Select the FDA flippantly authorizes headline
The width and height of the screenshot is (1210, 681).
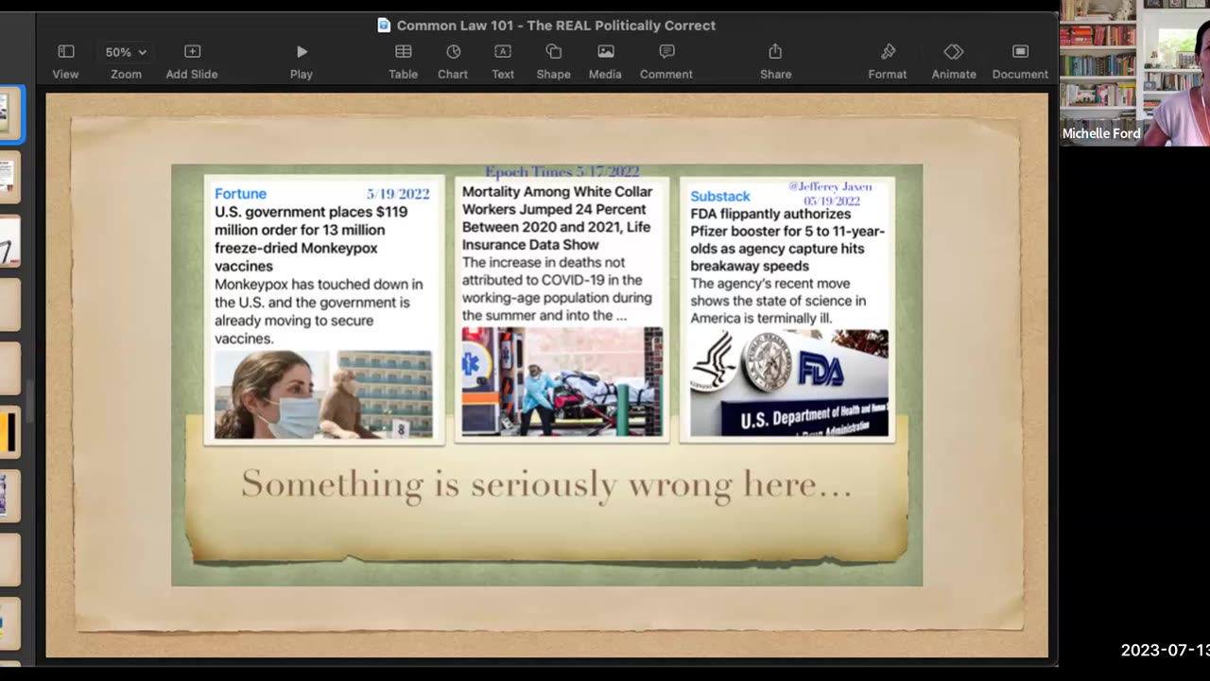[787, 240]
